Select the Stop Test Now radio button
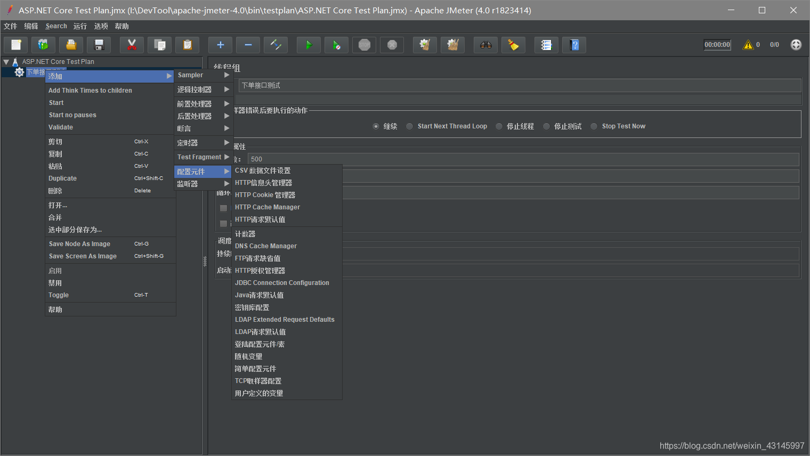The width and height of the screenshot is (810, 456). click(594, 126)
